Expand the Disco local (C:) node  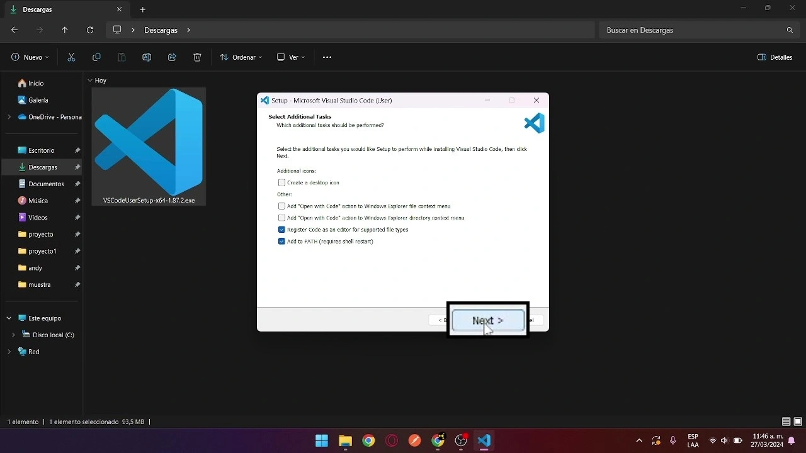tap(13, 335)
